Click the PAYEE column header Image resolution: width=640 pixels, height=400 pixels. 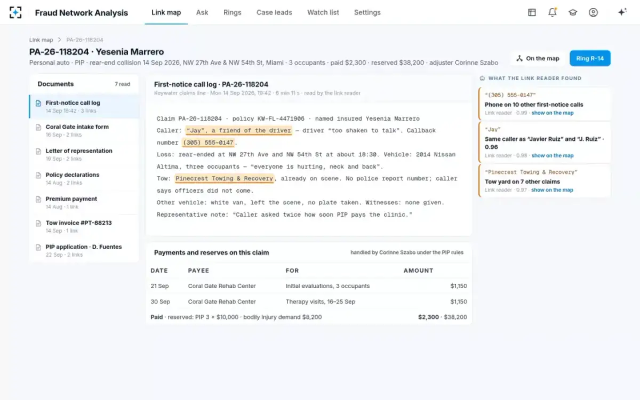198,270
